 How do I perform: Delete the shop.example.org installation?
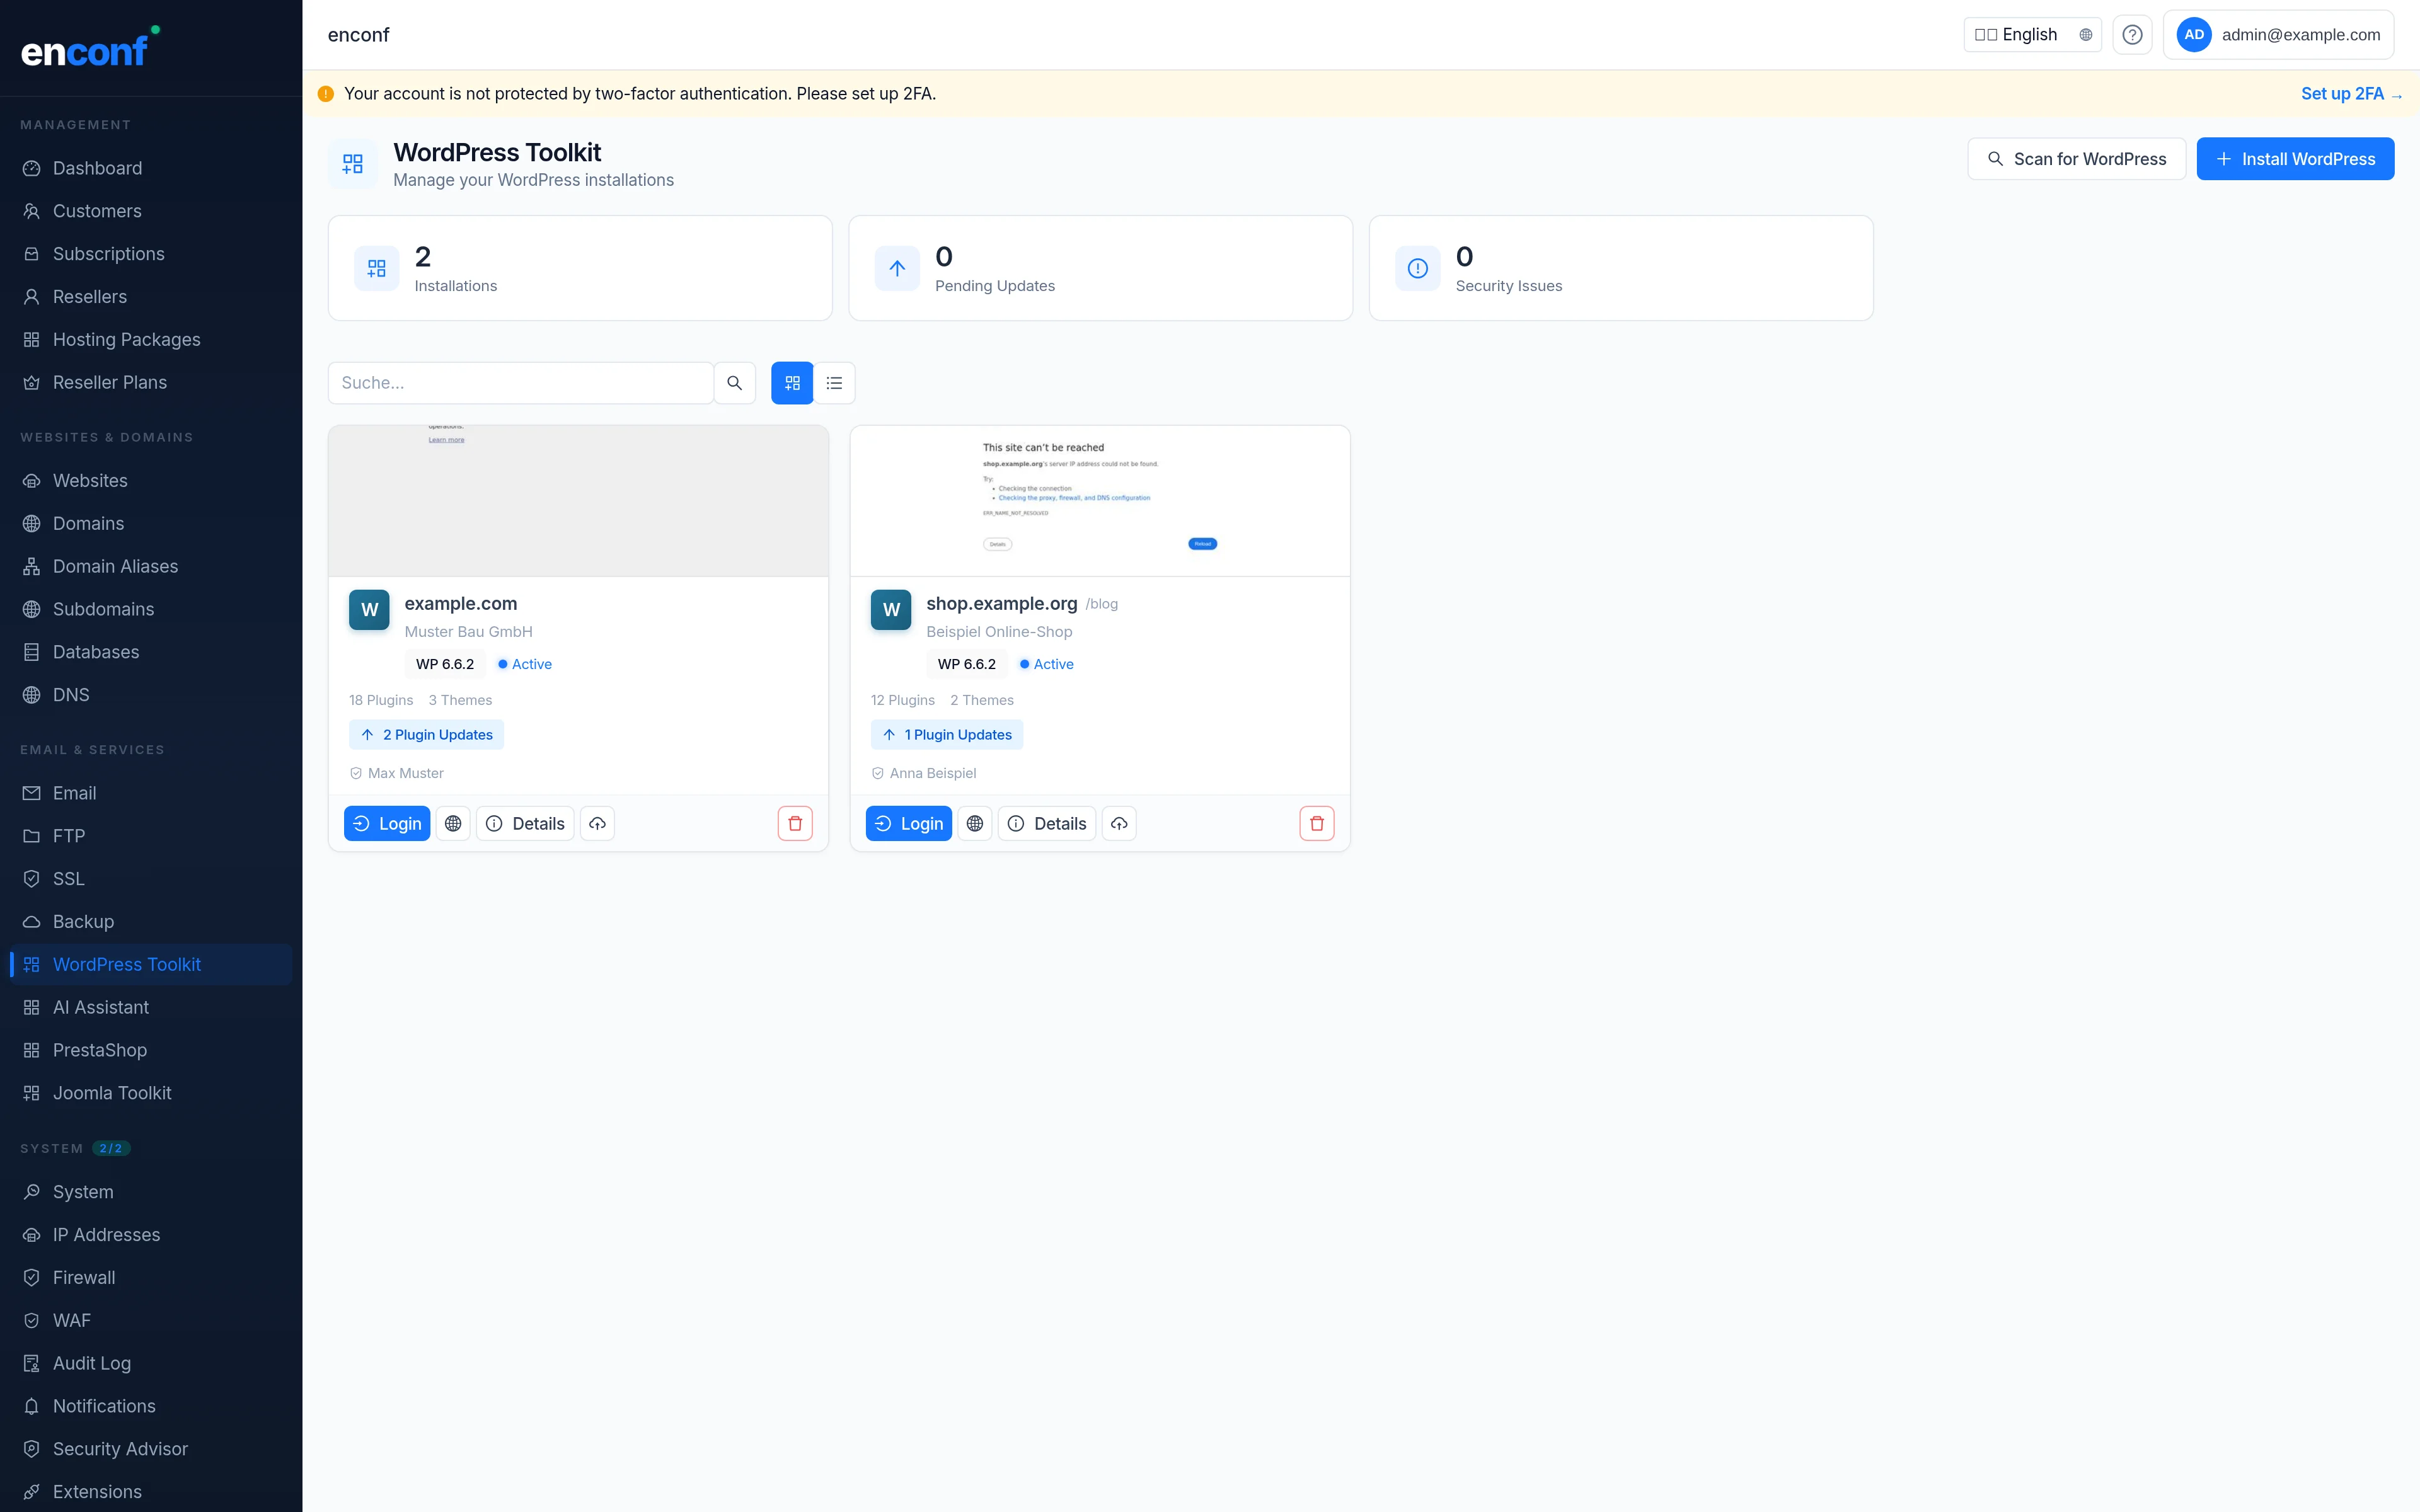point(1316,824)
